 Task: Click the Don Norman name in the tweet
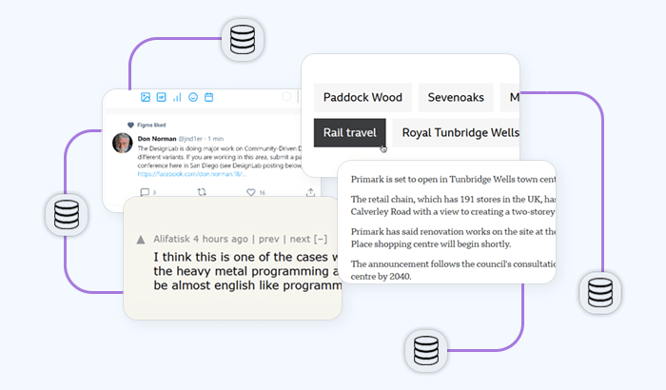pyautogui.click(x=157, y=139)
